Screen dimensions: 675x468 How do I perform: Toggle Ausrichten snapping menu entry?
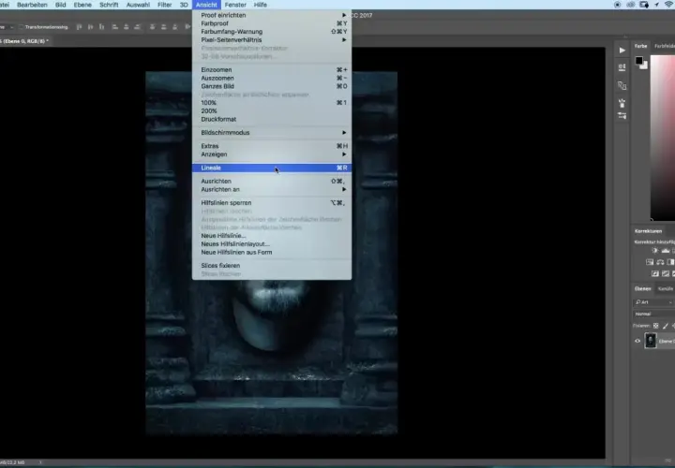point(272,181)
